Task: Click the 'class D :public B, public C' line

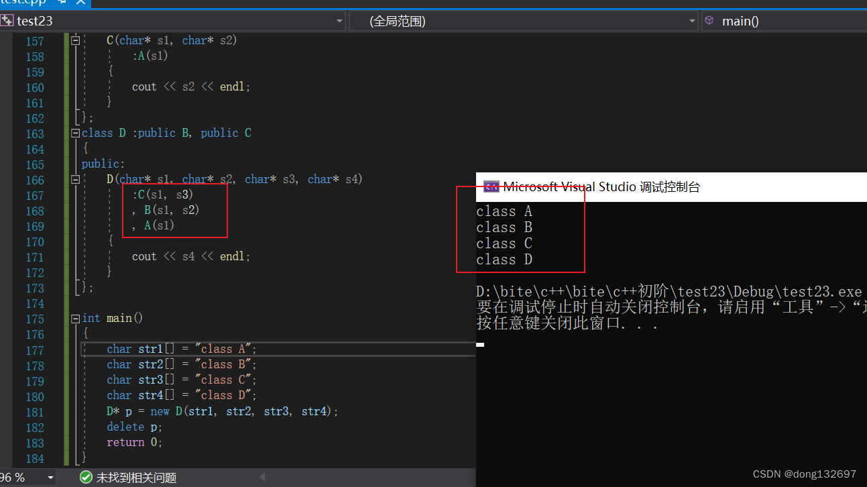Action: pyautogui.click(x=166, y=133)
